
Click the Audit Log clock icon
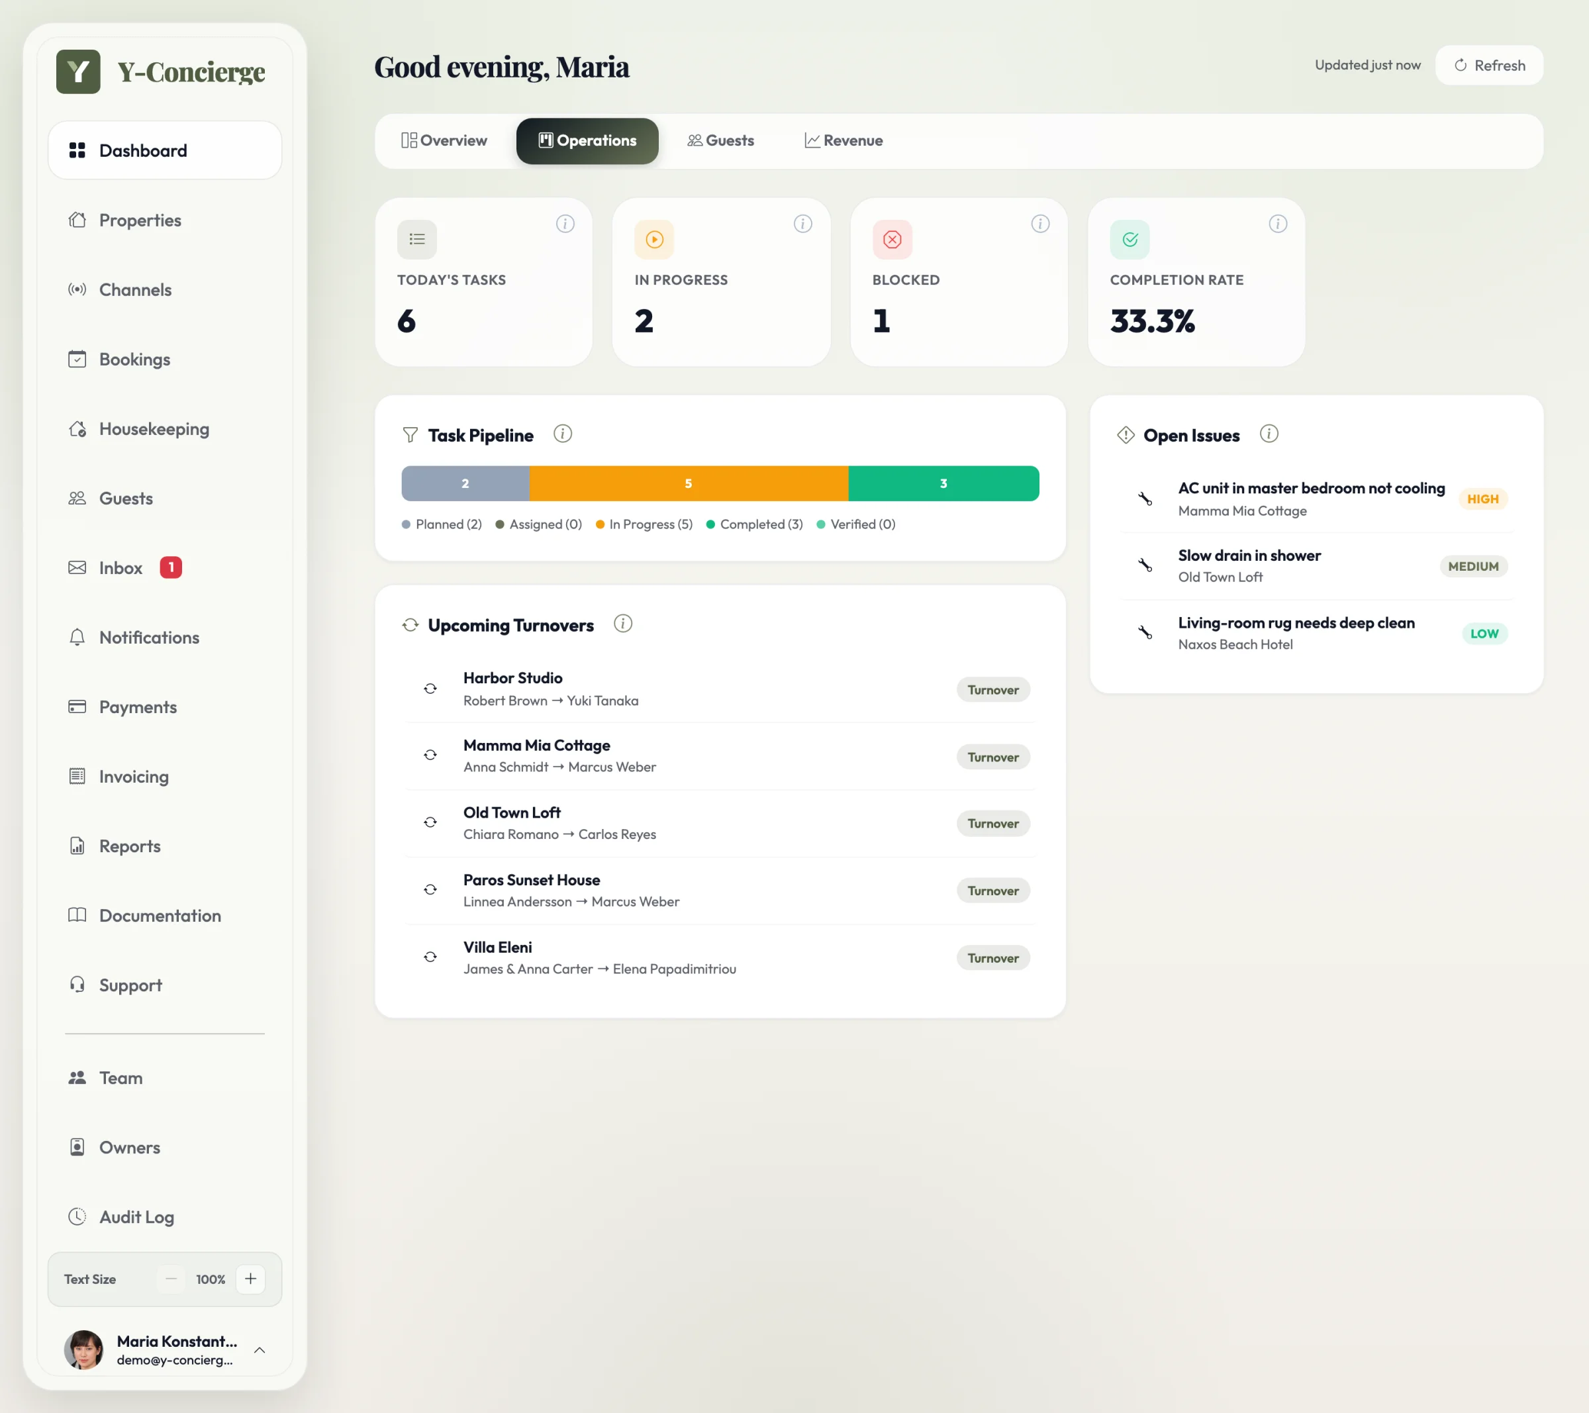pyautogui.click(x=77, y=1216)
